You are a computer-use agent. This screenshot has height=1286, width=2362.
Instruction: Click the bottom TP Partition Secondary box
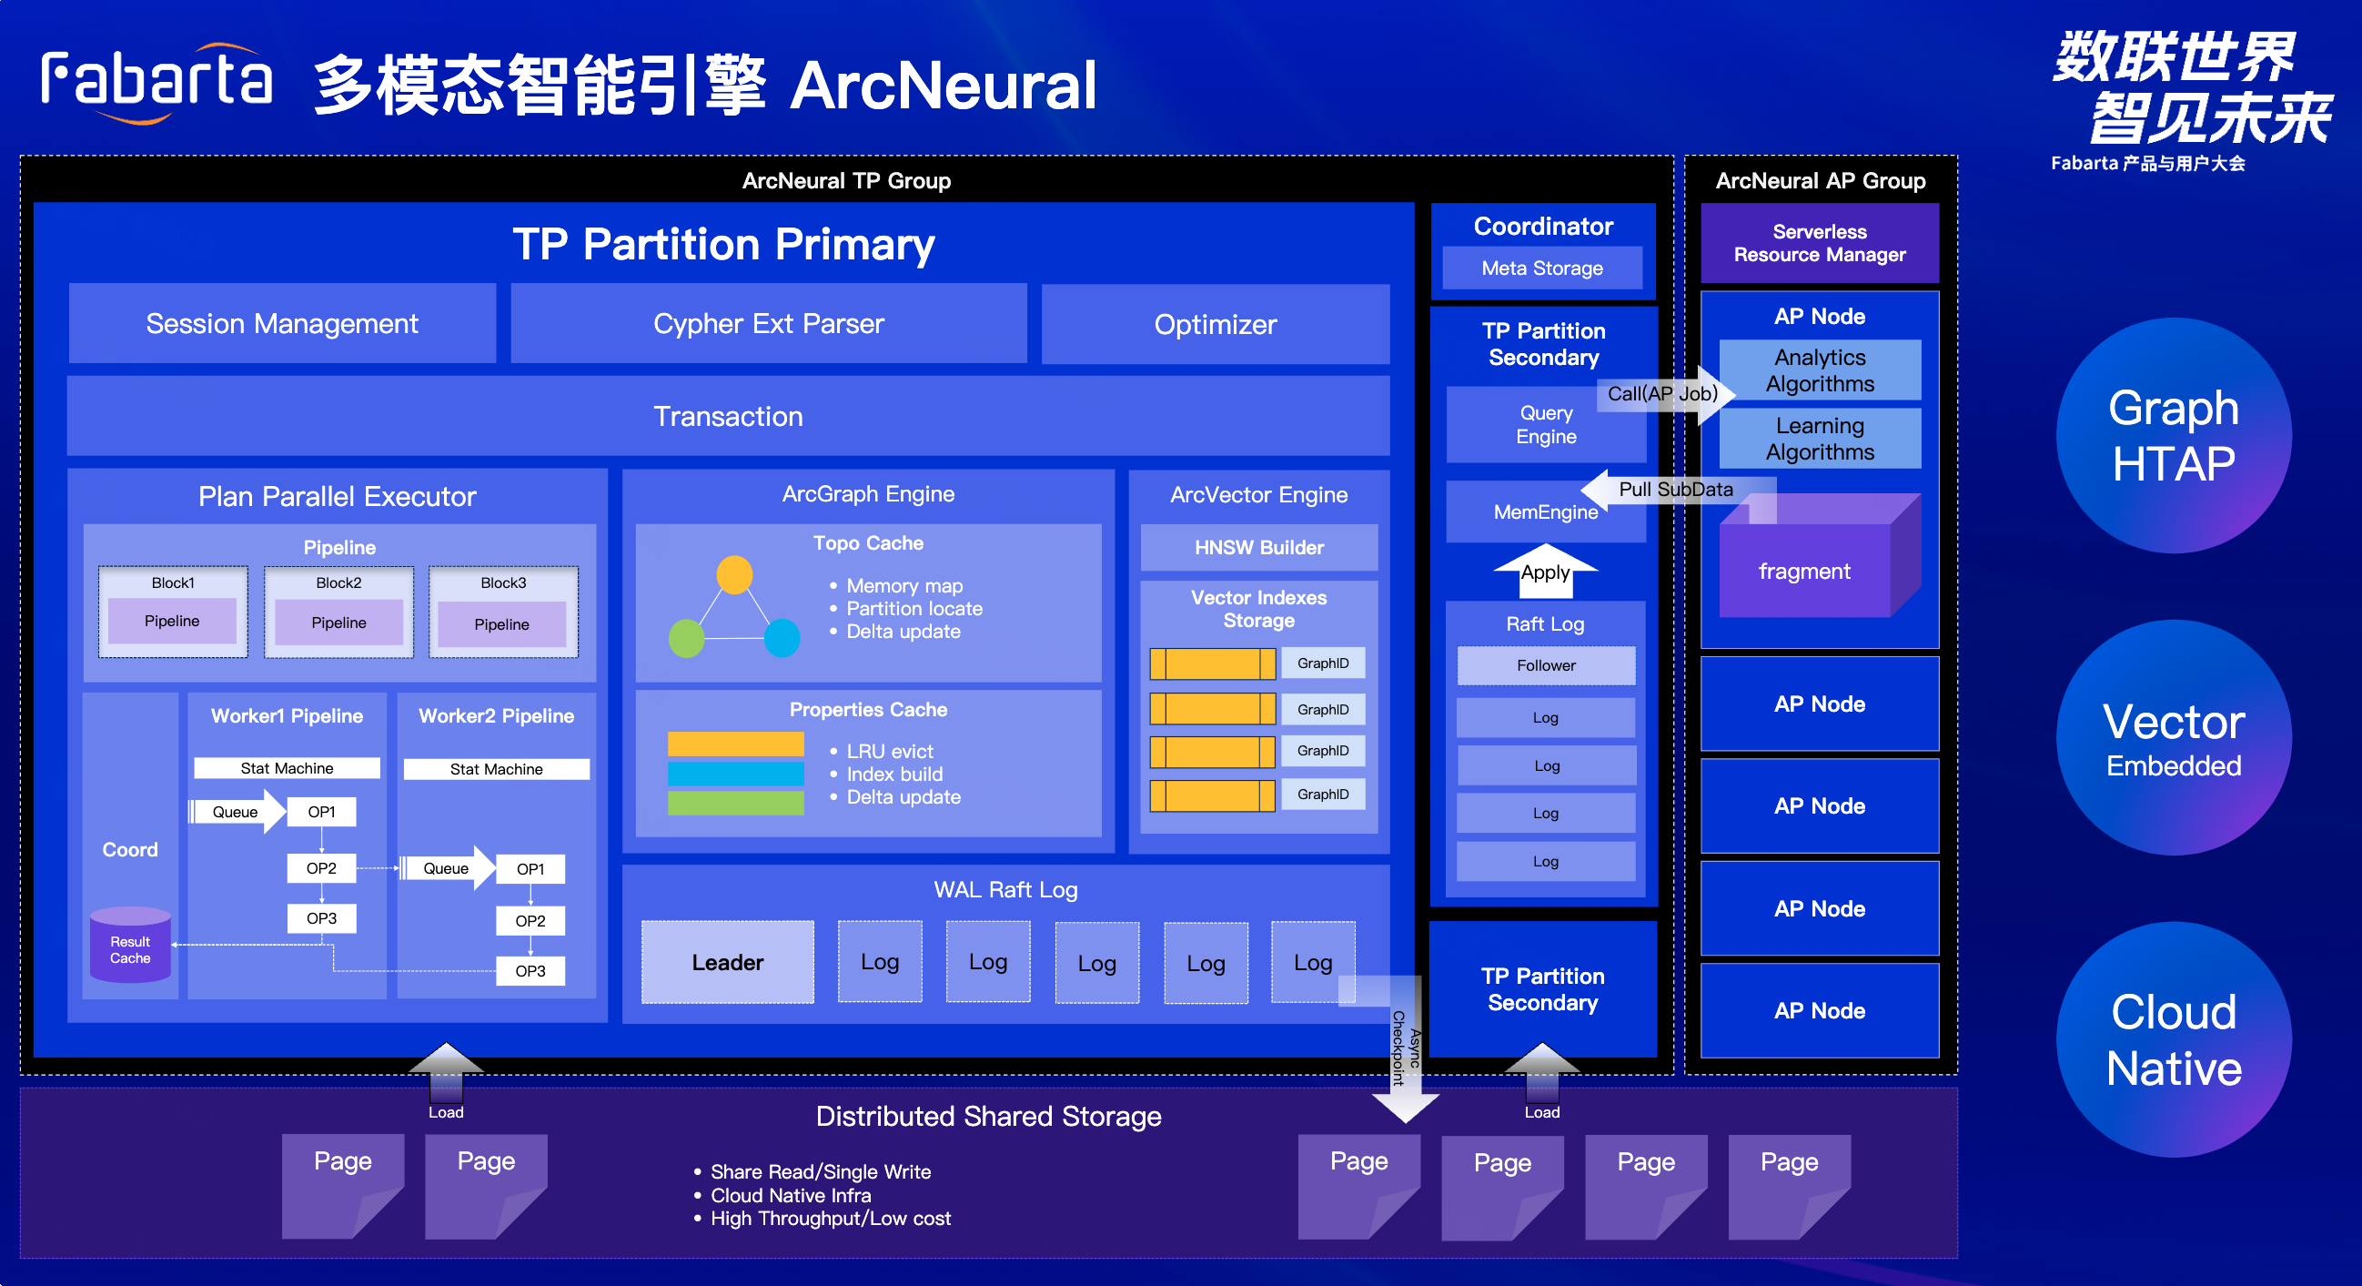click(x=1543, y=988)
